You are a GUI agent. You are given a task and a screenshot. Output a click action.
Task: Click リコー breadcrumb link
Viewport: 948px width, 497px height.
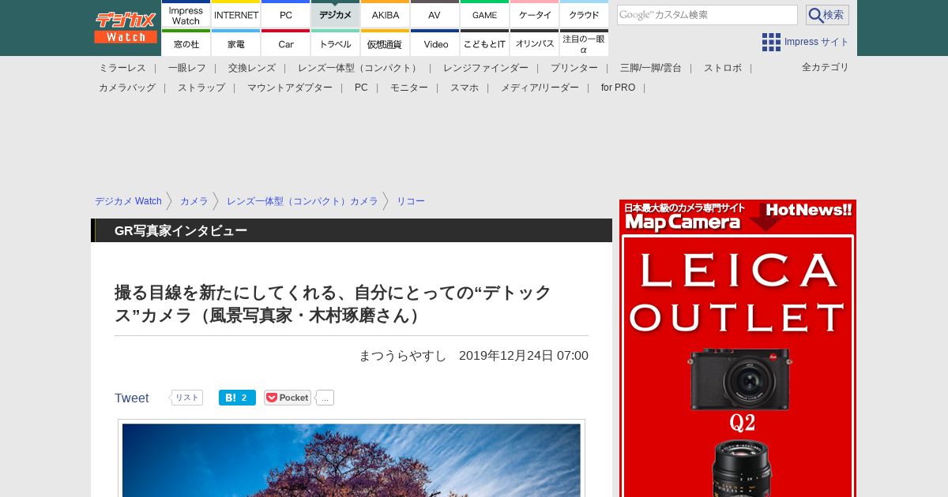411,201
